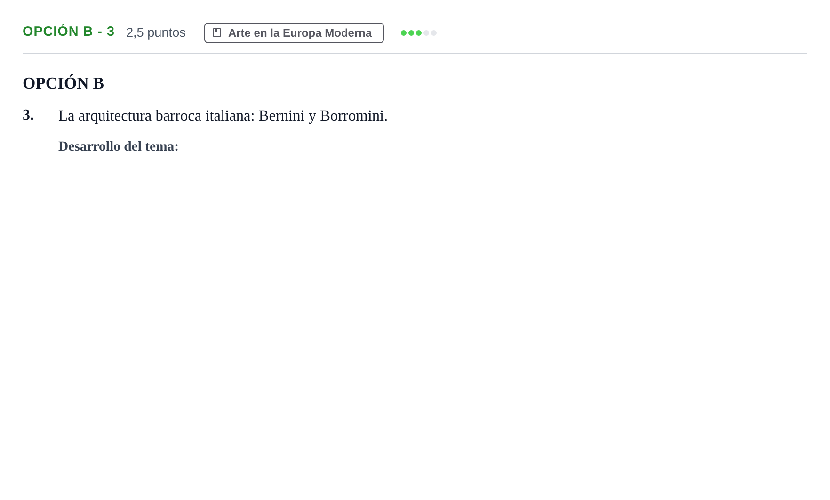830x500 pixels.
Task: Click the word puntos in the header
Action: point(167,33)
